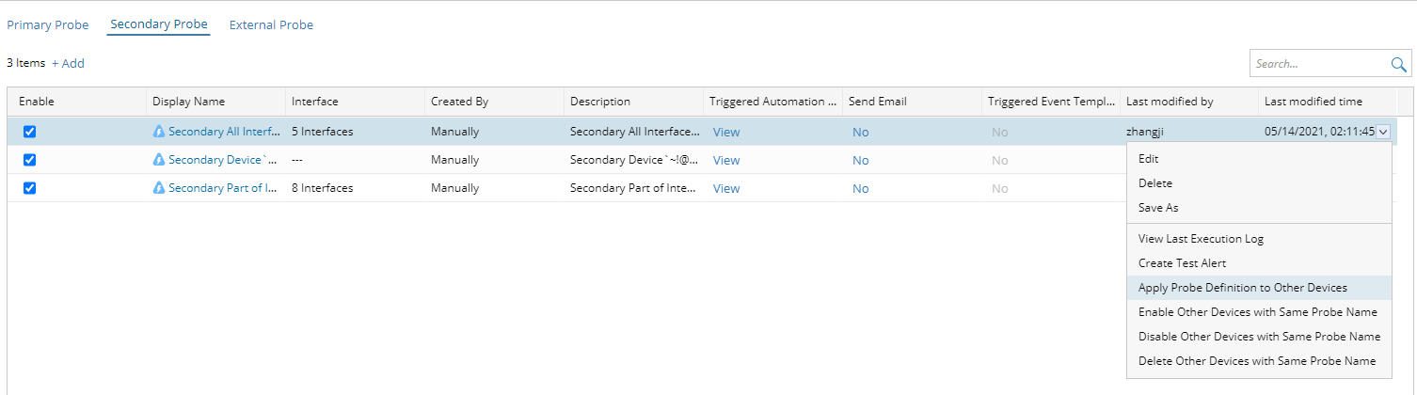Click probe icon beside Secondary Device row
The image size is (1417, 395).
(159, 160)
